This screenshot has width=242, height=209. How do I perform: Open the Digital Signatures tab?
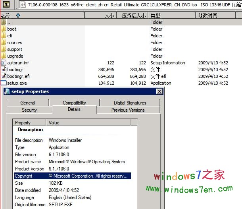pos(130,103)
